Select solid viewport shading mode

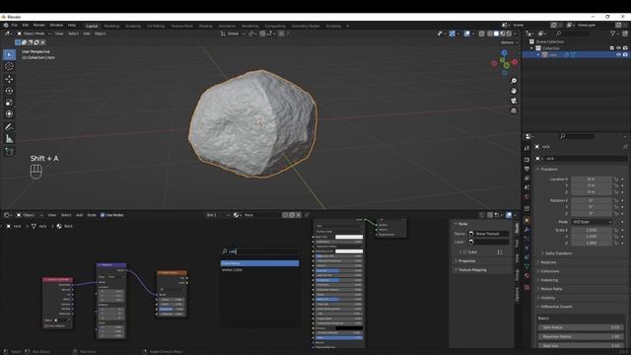coord(496,34)
